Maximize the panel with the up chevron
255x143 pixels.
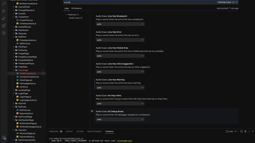[x=249, y=131]
